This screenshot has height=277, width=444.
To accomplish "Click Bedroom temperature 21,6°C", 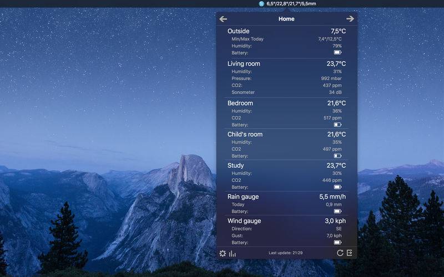I will tap(337, 103).
